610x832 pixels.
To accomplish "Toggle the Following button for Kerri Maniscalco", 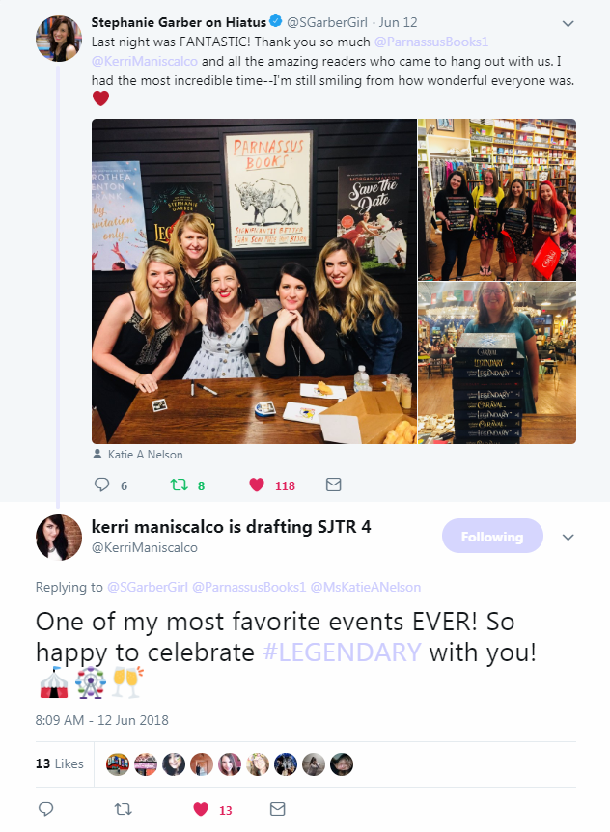I will coord(492,536).
